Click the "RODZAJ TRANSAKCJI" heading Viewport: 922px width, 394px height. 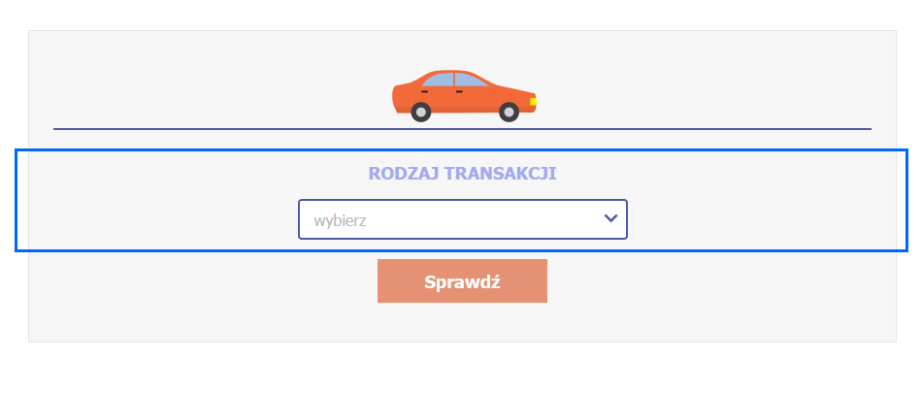point(462,174)
